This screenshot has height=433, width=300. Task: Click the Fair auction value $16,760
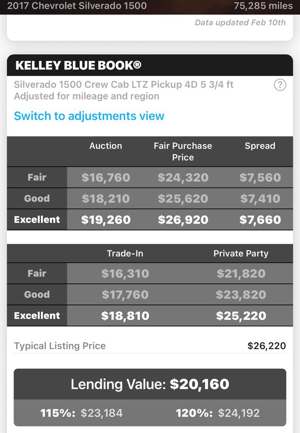(106, 178)
